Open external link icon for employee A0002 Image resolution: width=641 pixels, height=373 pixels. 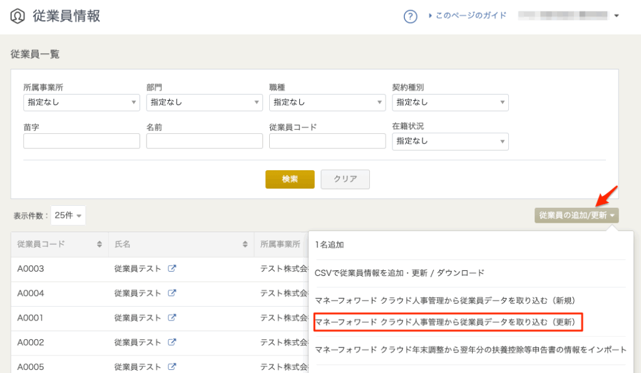tap(172, 342)
